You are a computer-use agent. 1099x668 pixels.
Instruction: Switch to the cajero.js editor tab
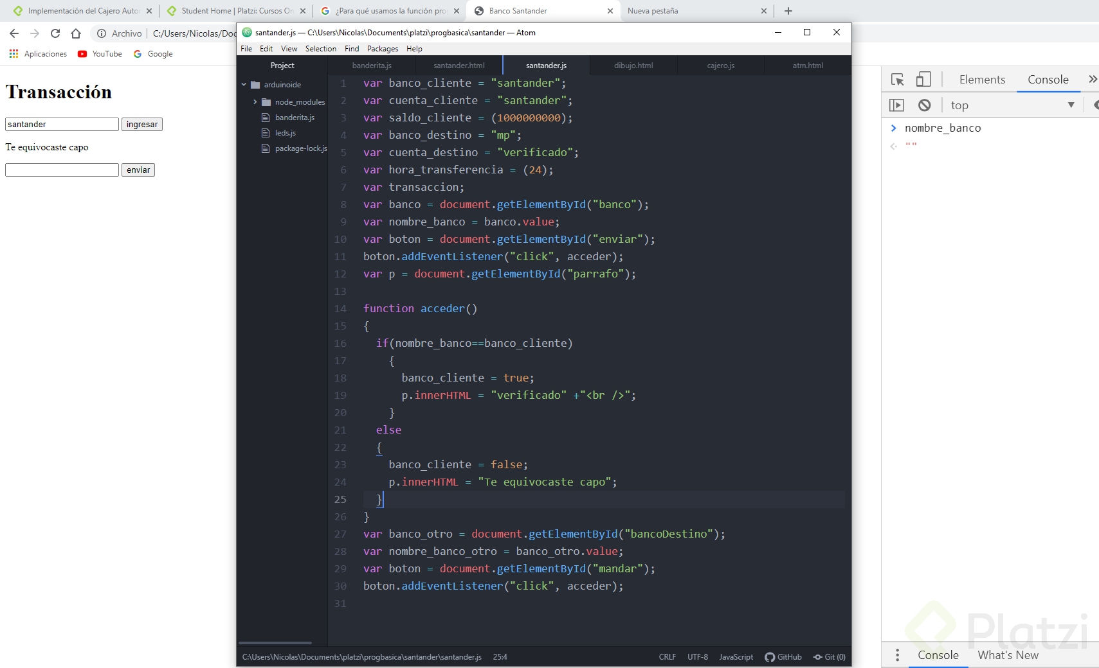pyautogui.click(x=721, y=66)
